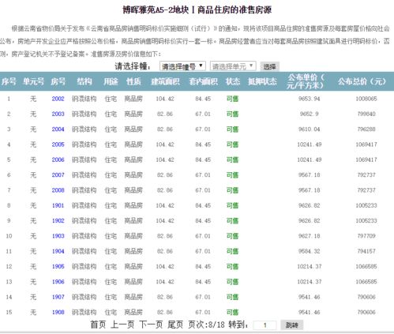Click inner area 67.01 in row 15
This screenshot has width=394, height=334.
[x=203, y=313]
